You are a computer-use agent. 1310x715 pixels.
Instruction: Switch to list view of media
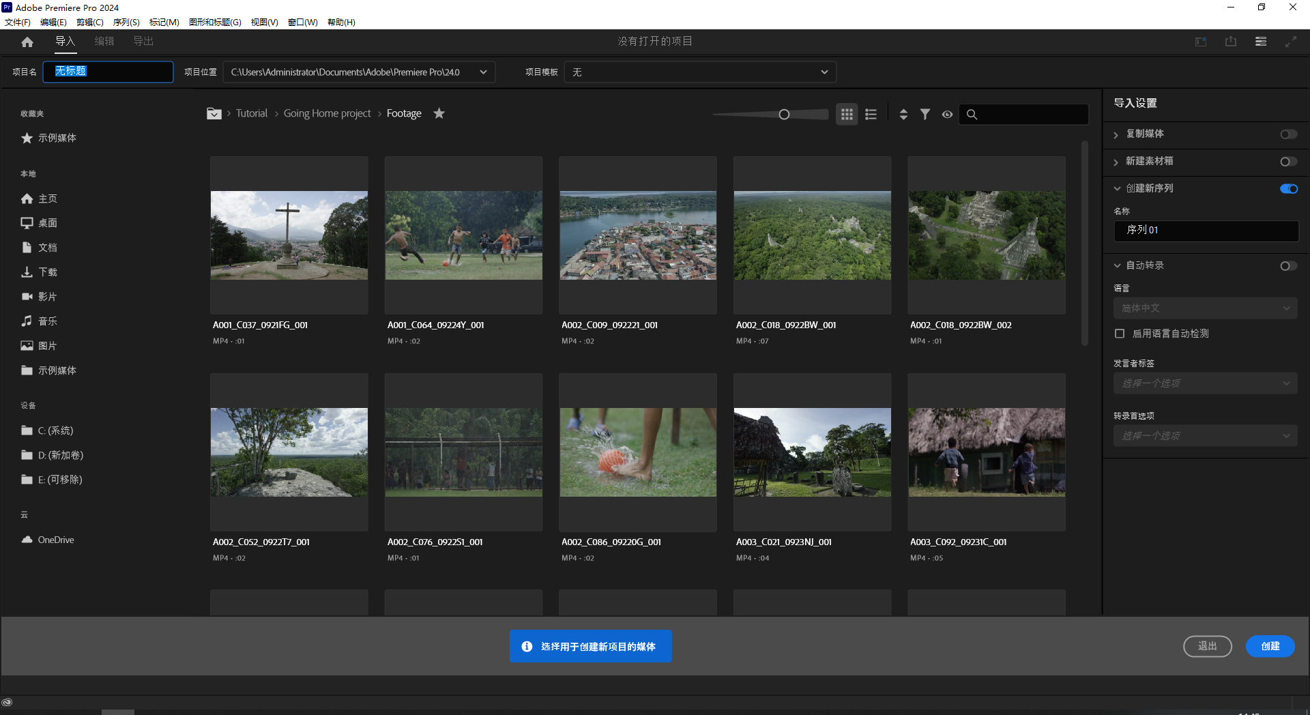[871, 114]
